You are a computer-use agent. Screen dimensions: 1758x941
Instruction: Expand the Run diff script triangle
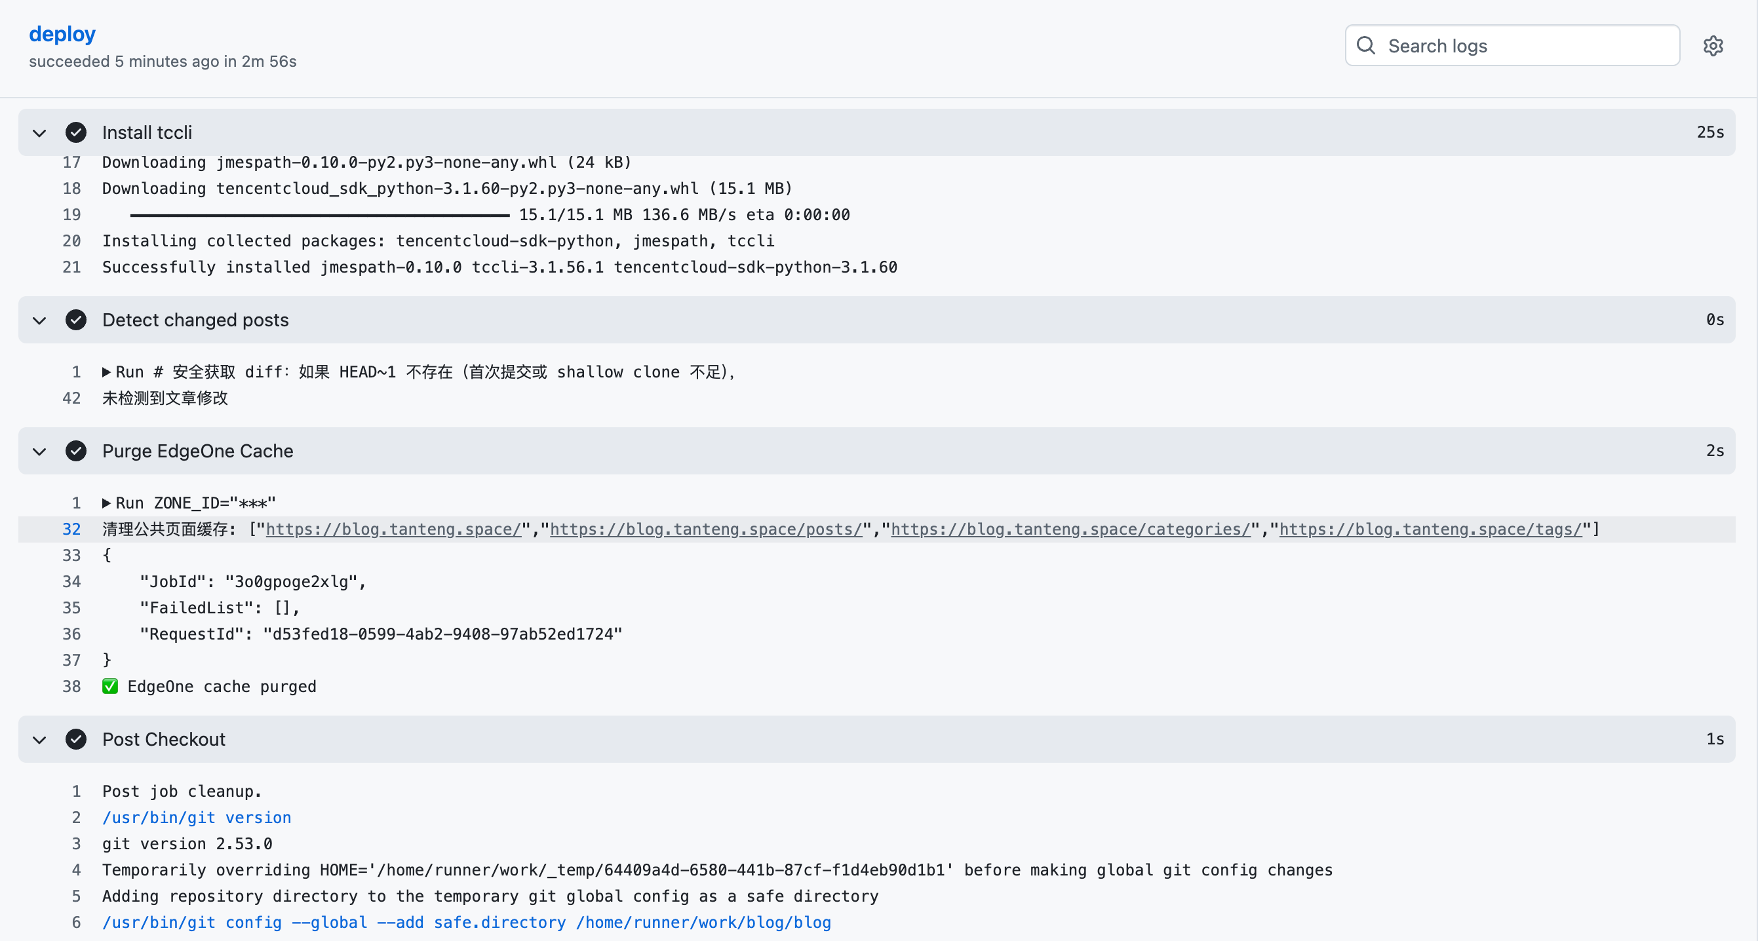point(106,373)
